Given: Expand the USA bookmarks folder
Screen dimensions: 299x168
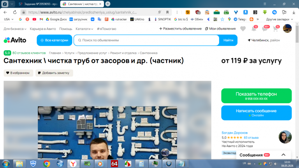Looking at the screenshot, I should (x=9, y=19).
